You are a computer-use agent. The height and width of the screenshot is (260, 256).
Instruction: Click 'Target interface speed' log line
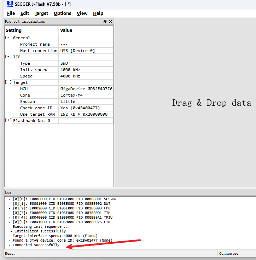pos(53,236)
